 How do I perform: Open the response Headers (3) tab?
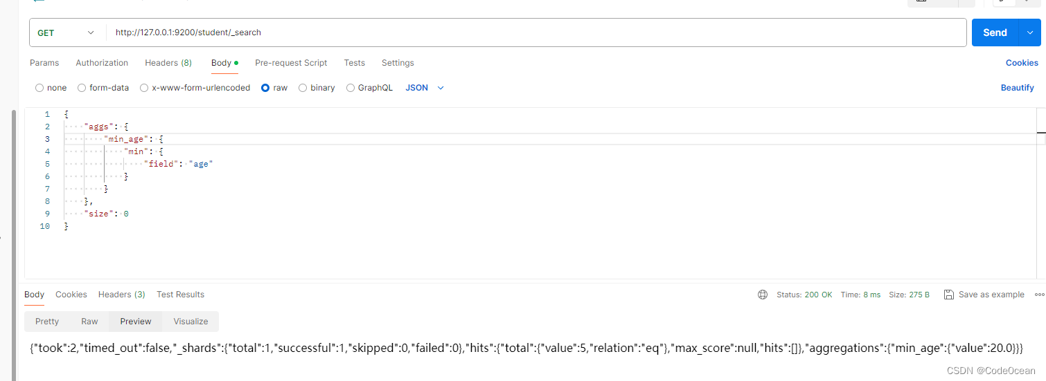click(x=122, y=295)
